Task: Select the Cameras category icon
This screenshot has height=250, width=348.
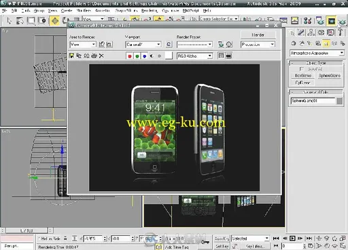Action: 318,43
